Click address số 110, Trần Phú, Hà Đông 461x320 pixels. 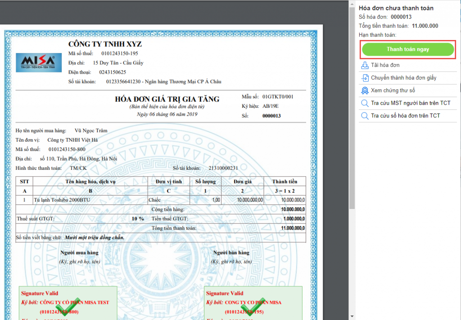[x=78, y=159]
